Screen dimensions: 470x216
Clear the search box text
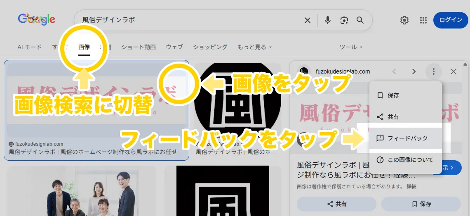308,20
